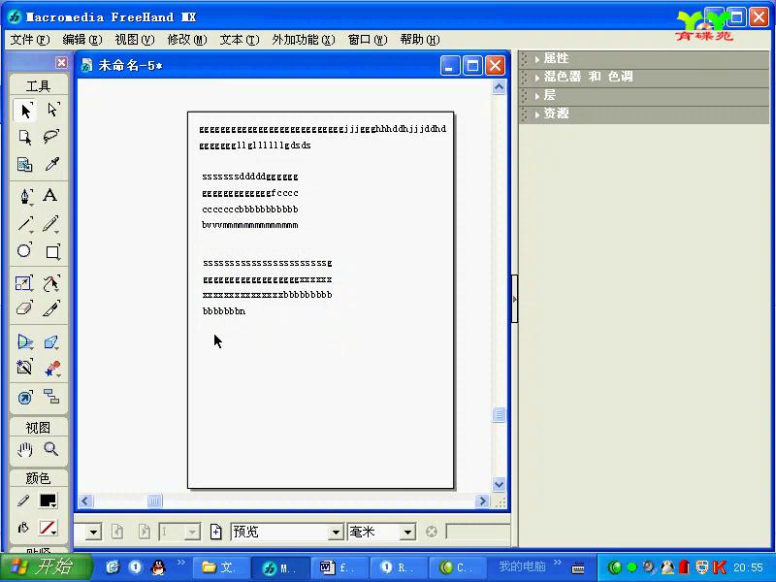This screenshot has height=582, width=776.
Task: Select the Ellipse tool
Action: (24, 250)
